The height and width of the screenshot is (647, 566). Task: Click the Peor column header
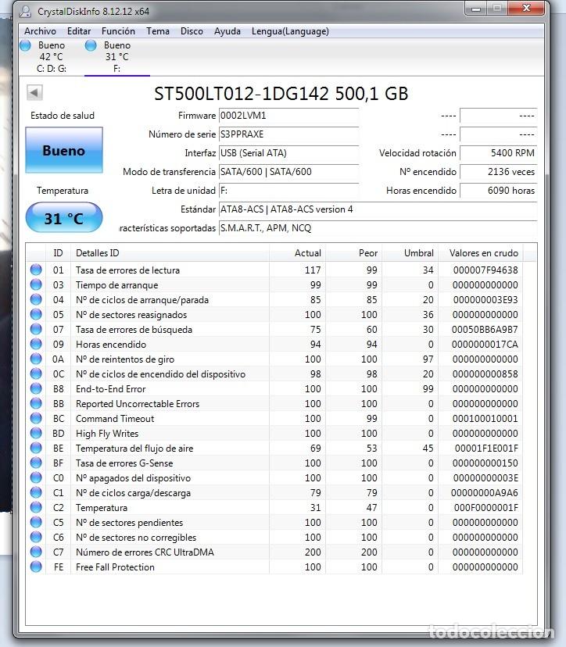click(x=354, y=253)
